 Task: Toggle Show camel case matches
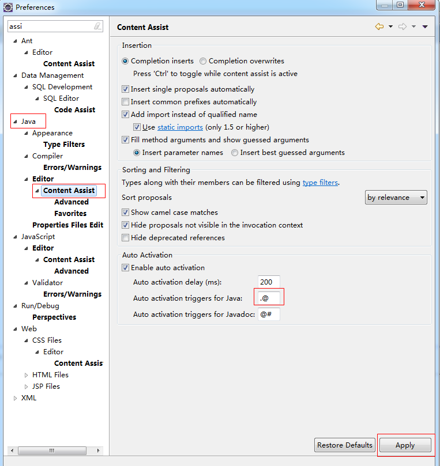tap(125, 212)
